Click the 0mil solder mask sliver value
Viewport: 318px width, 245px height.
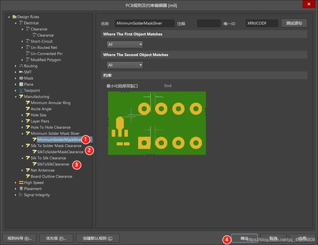(167, 86)
